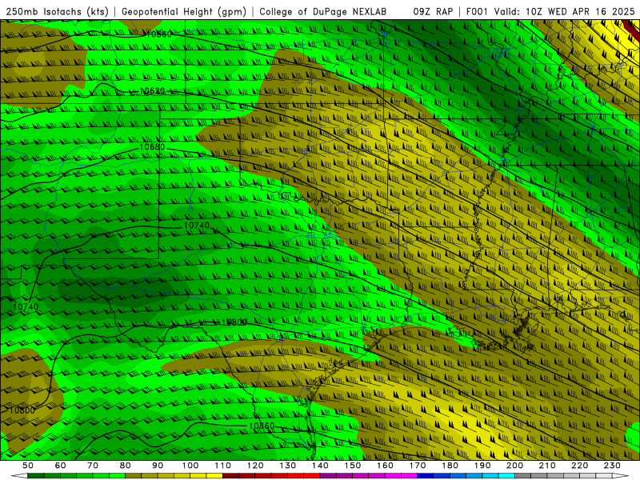Image resolution: width=640 pixels, height=480 pixels.
Task: Click the 170 knot color scale label
Action: coord(418,466)
